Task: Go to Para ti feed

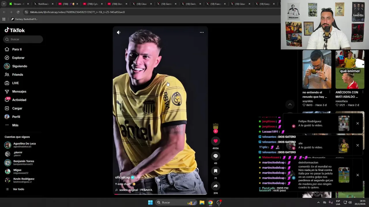Action: pyautogui.click(x=13, y=49)
